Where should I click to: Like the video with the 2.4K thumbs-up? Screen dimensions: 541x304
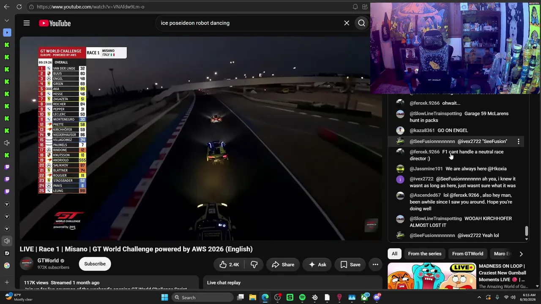(x=229, y=265)
